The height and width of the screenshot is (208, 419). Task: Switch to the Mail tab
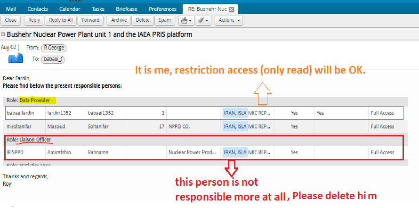[x=11, y=9]
